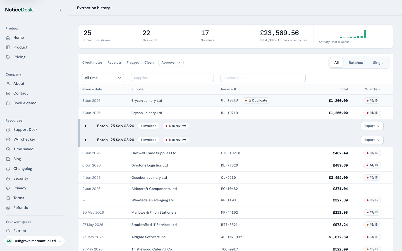
Task: Click the £978.24 total for Brackenfield IT
Action: [340, 225]
